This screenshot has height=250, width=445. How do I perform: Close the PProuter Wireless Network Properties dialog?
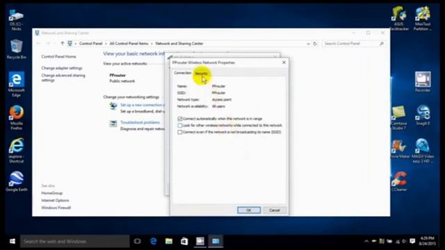coord(284,62)
